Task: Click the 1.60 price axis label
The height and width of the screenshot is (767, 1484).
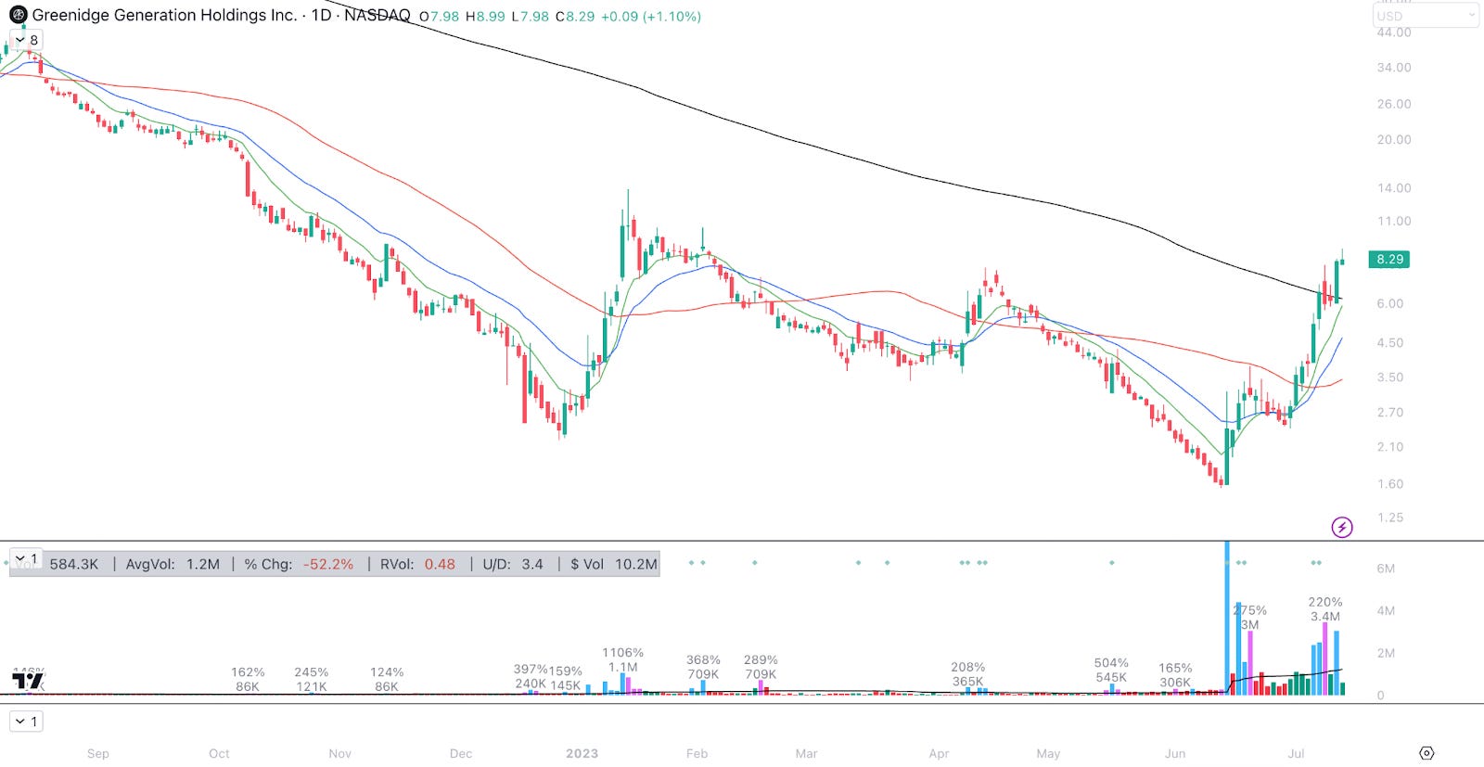Action: click(1390, 484)
